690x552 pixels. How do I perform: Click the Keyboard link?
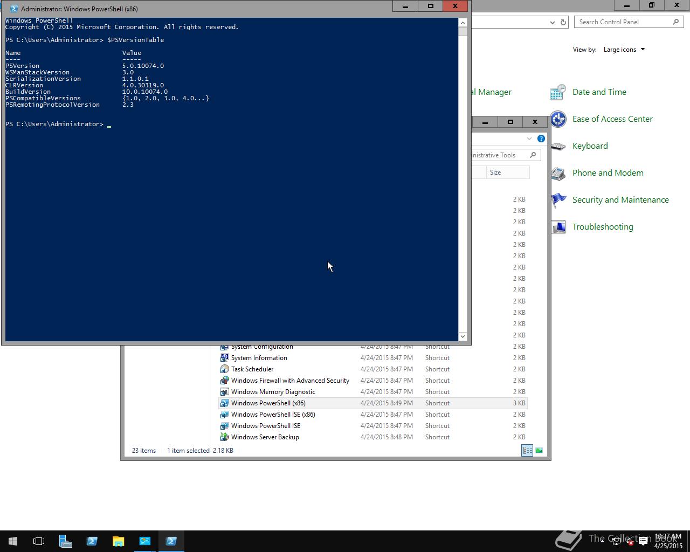tap(590, 146)
